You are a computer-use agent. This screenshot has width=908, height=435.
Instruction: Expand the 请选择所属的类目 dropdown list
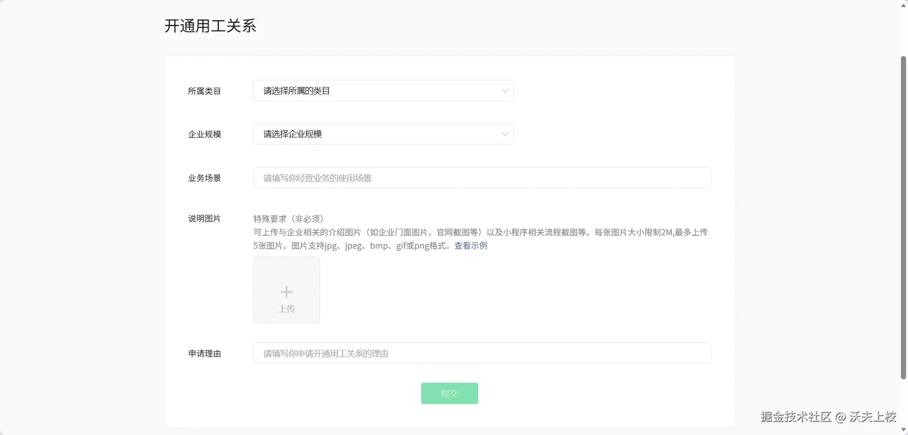(383, 90)
